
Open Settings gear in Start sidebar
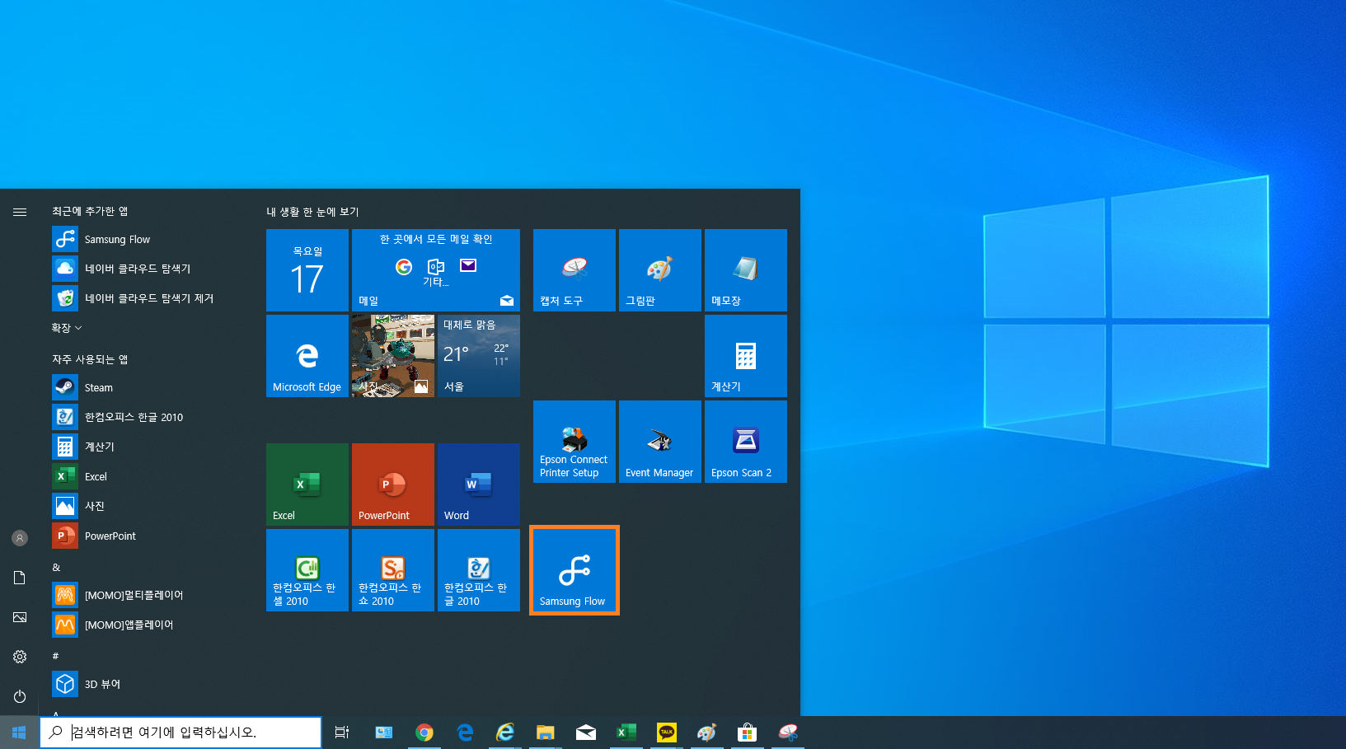coord(20,657)
